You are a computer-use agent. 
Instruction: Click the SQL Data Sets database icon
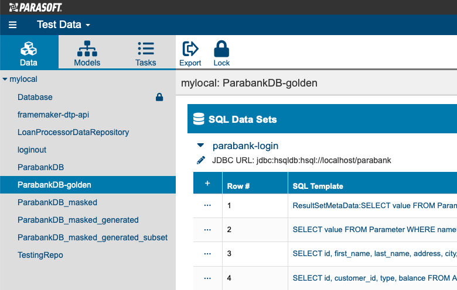tap(199, 119)
